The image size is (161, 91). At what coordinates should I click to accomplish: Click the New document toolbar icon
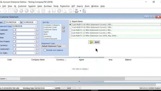pyautogui.click(x=38, y=11)
